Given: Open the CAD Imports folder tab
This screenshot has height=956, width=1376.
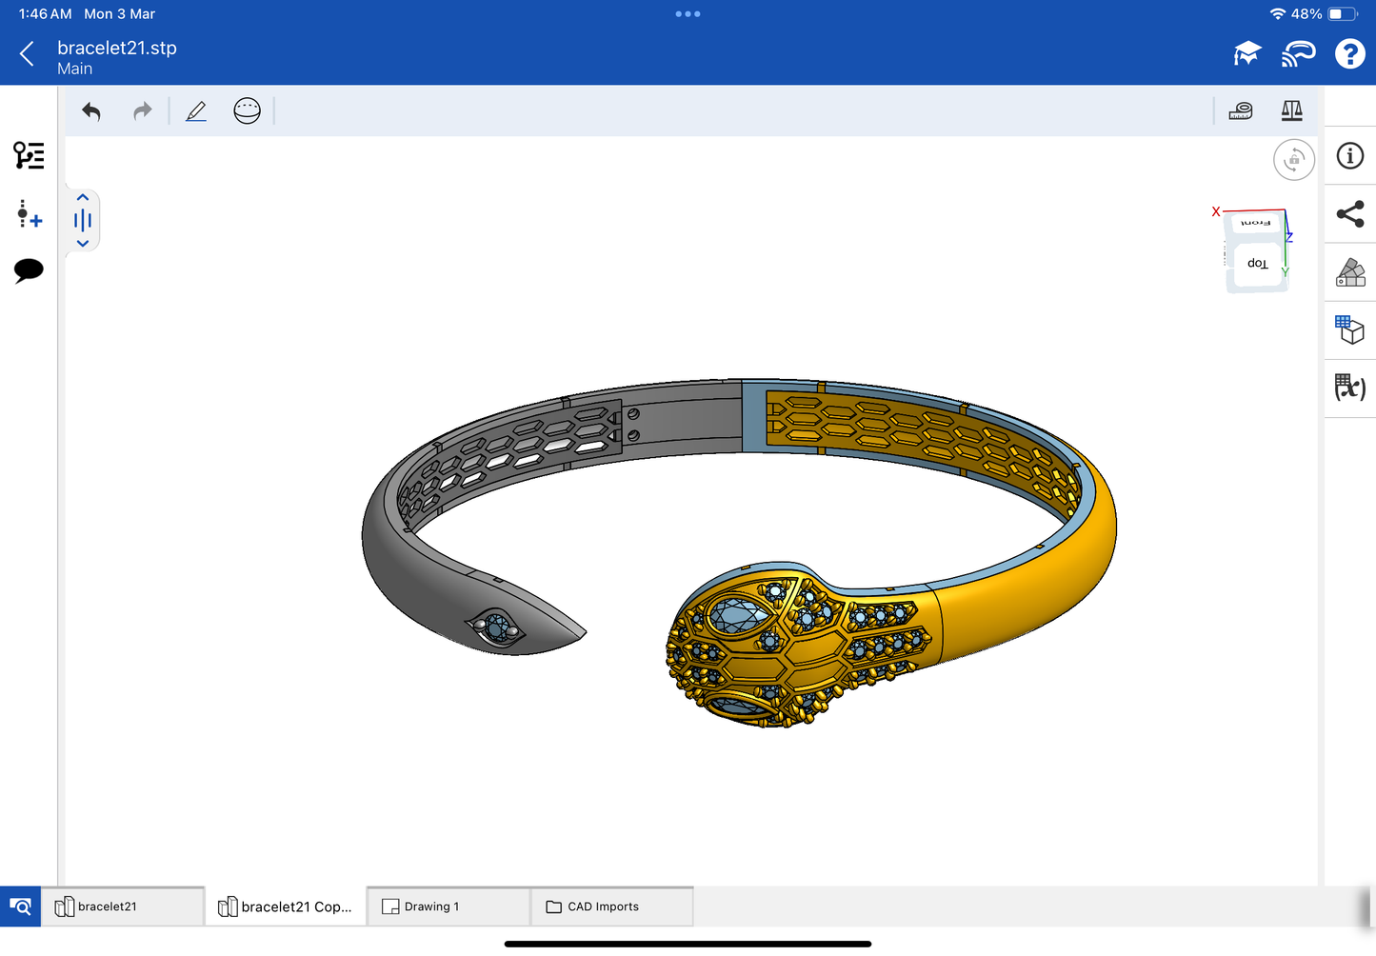Looking at the screenshot, I should point(610,906).
